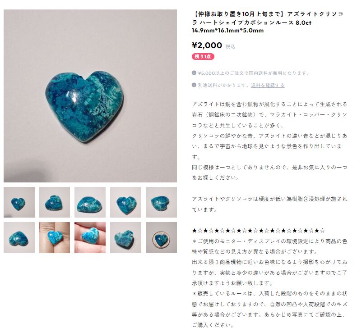Click the info icon beside 別途送料 notice
The image size is (357, 332).
click(194, 85)
